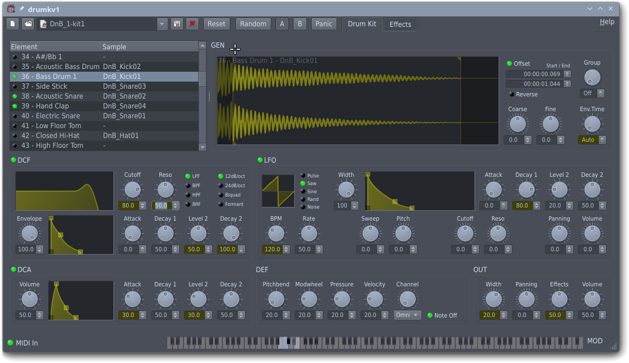Click the LFO Sweep knob
Viewport: 629px width, 363px height.
pyautogui.click(x=370, y=234)
